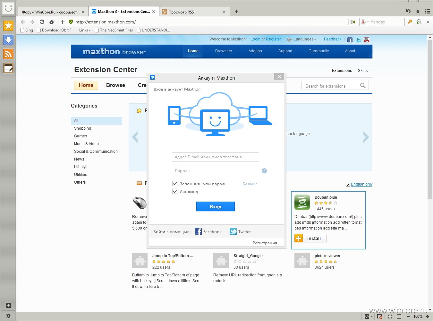433x321 pixels.
Task: Go to the browser home page icon
Action: tap(52, 22)
